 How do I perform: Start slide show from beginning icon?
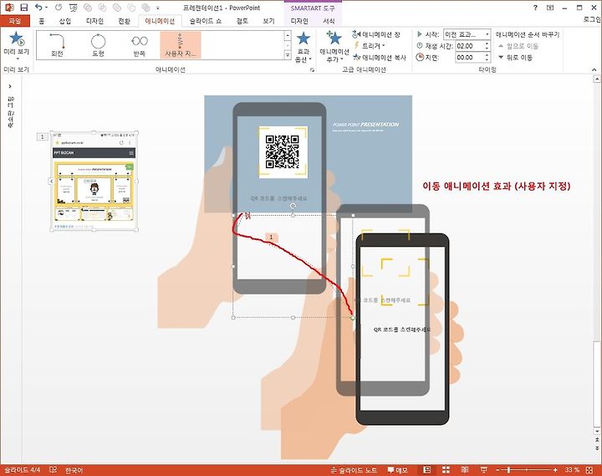pyautogui.click(x=73, y=8)
